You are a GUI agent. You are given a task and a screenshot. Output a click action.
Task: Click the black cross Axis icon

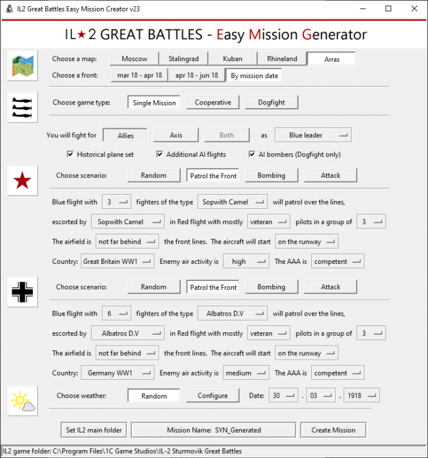tap(23, 292)
